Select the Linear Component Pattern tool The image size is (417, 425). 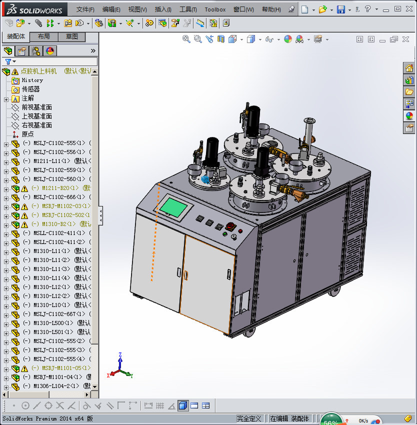tap(50, 23)
